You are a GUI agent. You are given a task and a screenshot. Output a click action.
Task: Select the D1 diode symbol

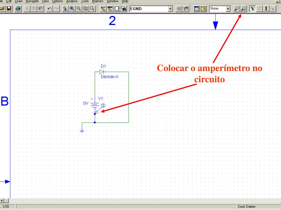(x=102, y=72)
